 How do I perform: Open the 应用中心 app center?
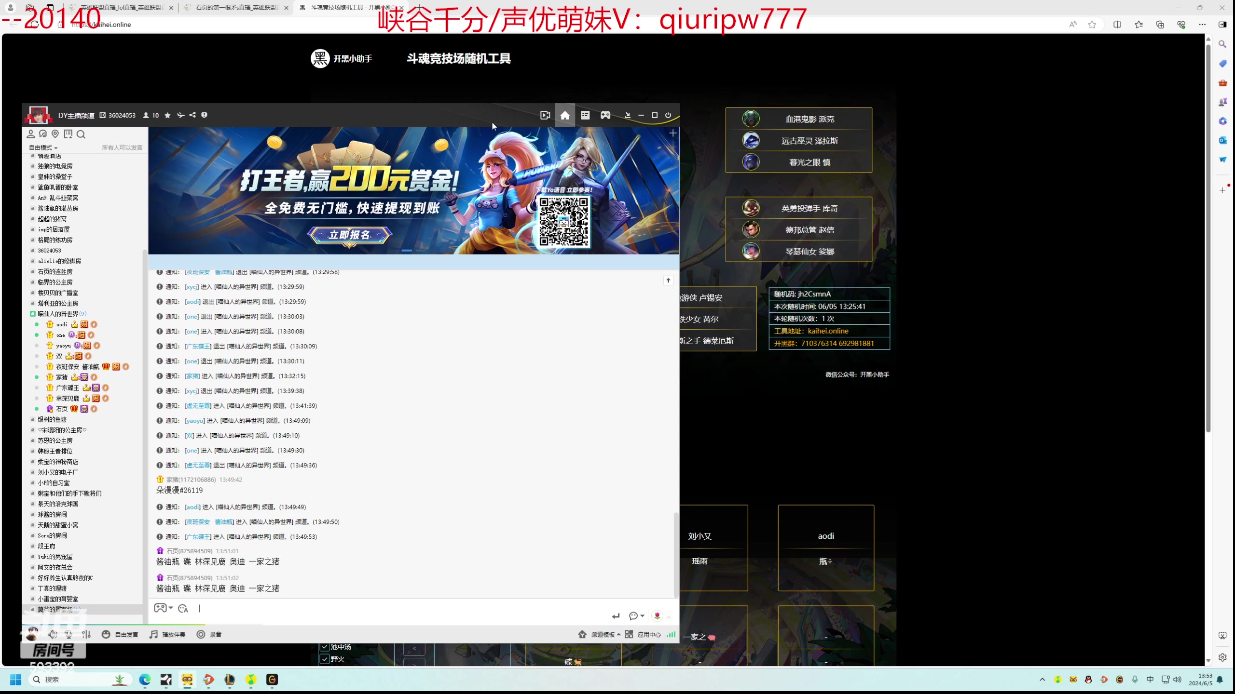pos(643,634)
